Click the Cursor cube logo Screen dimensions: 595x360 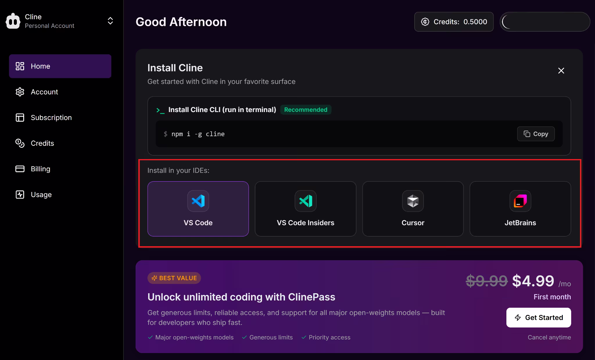point(413,201)
